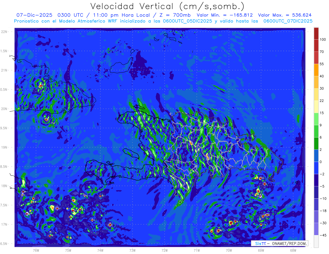Click the '72W' longitude label

tap(164, 250)
